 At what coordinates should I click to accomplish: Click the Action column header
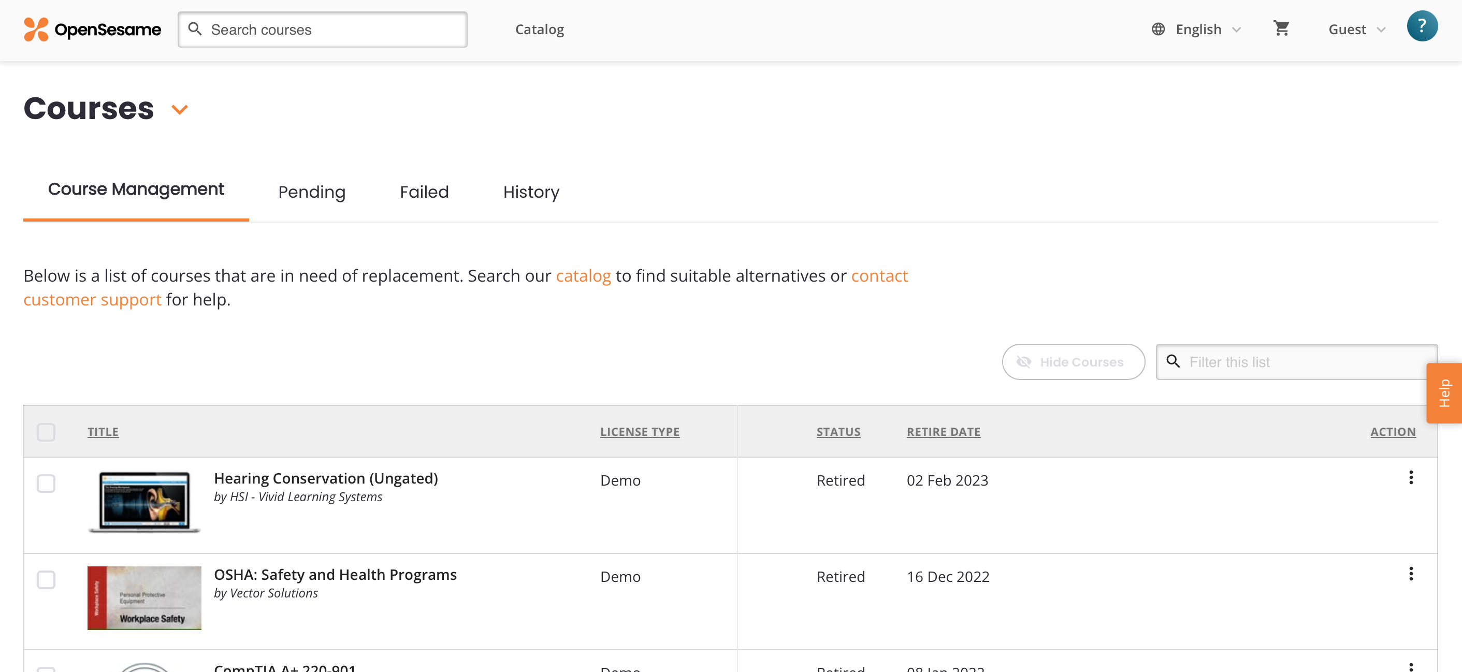(x=1393, y=432)
